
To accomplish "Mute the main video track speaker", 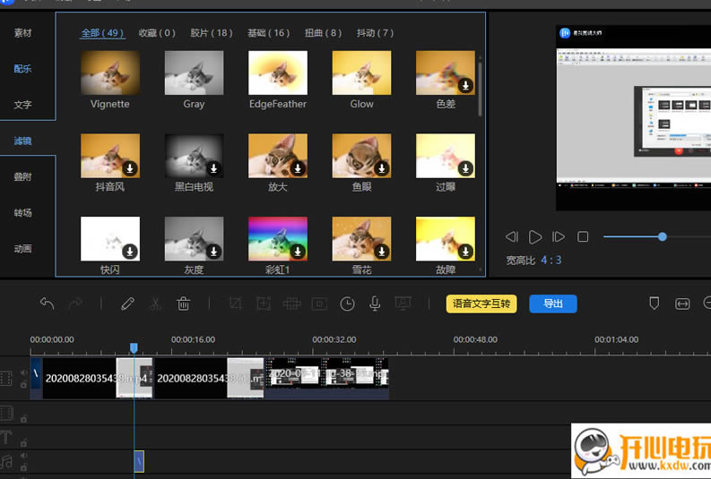I will [x=23, y=372].
